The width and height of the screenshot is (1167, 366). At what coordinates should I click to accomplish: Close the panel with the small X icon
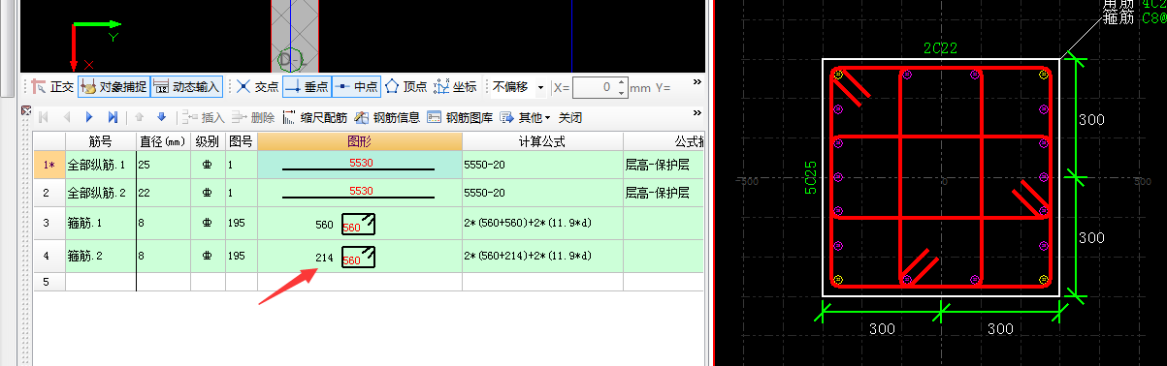(x=26, y=109)
